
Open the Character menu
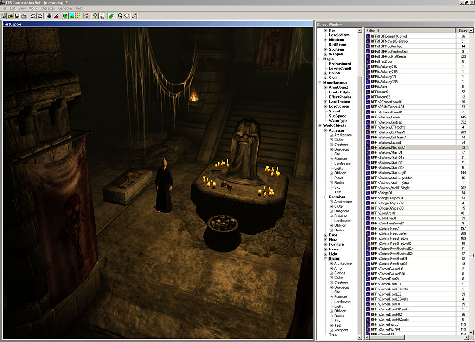coord(48,8)
